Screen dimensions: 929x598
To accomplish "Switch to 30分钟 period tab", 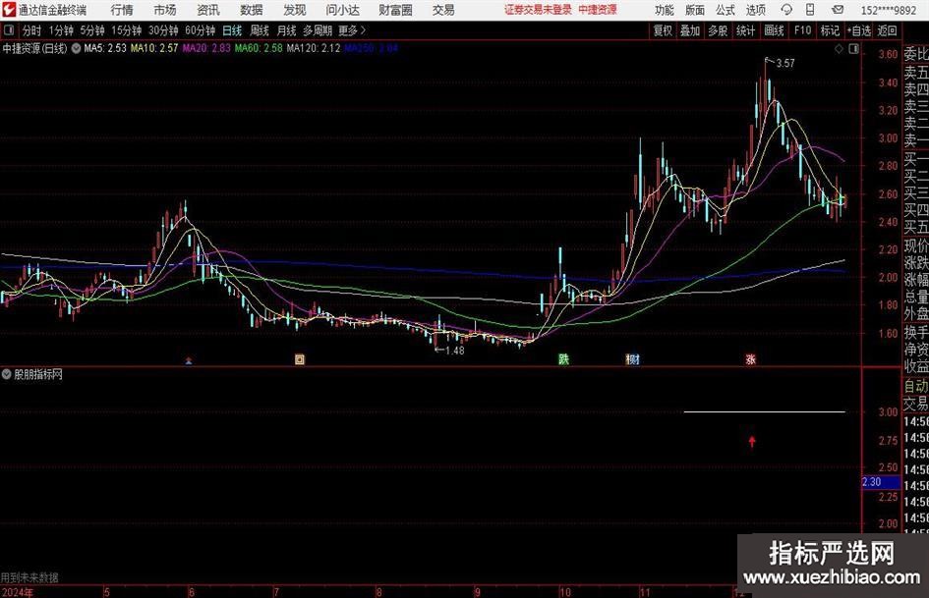I will [x=163, y=30].
